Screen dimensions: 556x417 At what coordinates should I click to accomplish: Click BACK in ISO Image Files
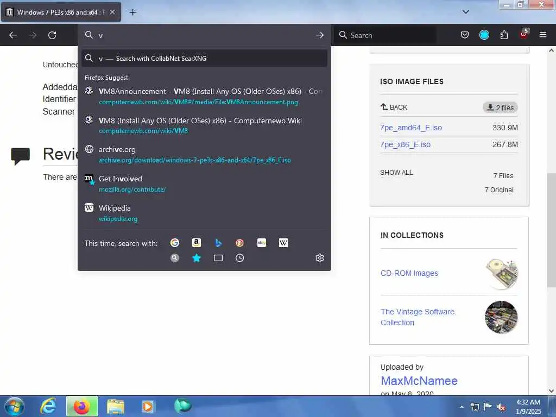click(394, 107)
